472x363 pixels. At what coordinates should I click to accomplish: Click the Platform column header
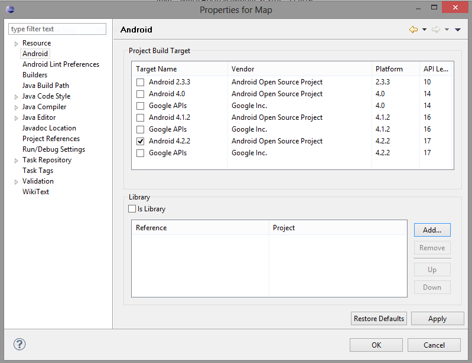pos(396,69)
